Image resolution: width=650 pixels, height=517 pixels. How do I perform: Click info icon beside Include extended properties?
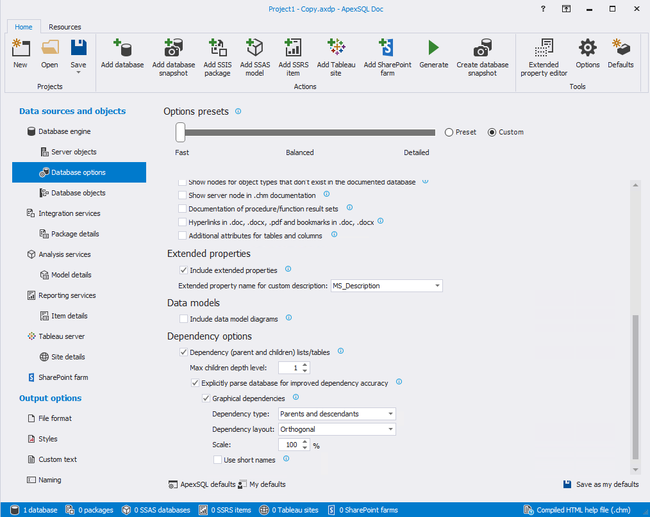click(x=288, y=269)
